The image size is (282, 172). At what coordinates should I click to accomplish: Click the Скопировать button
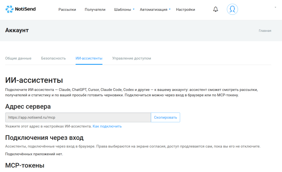166,117
